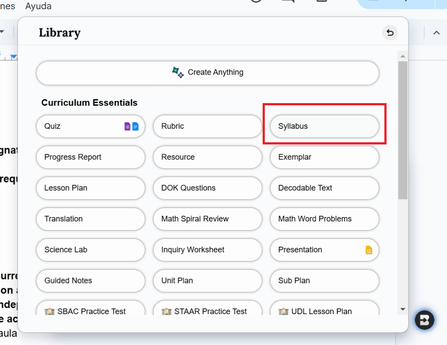
Task: Open the dropdown arrow in the left toolbar
Action: pyautogui.click(x=2, y=32)
